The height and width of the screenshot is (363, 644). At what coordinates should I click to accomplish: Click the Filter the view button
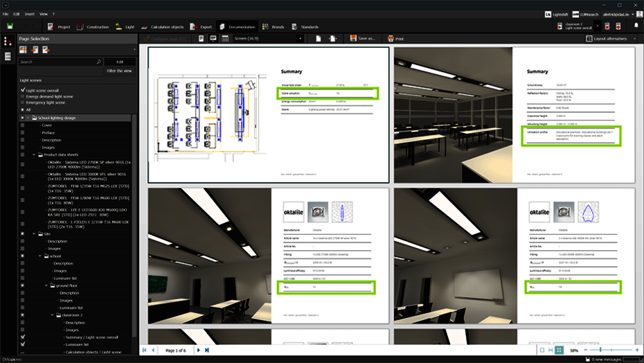tap(119, 71)
